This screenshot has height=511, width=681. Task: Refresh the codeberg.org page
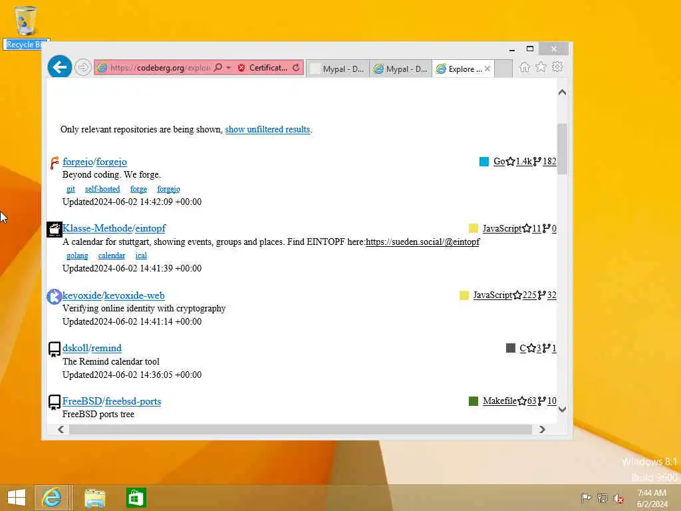point(296,68)
